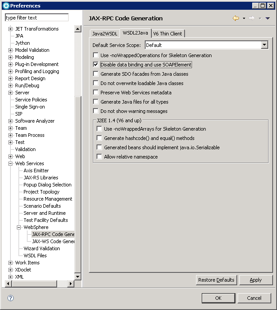Check Generated beans should implement java.io.Serializable

pos(99,147)
